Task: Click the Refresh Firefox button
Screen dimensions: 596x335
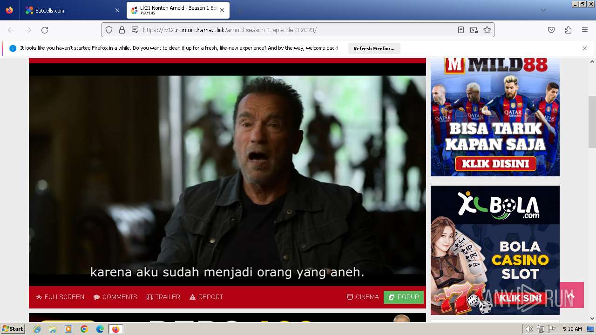Action: click(x=374, y=48)
